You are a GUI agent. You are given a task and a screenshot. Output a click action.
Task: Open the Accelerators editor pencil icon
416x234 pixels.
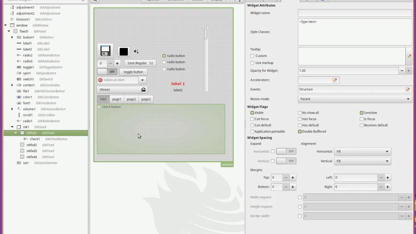pyautogui.click(x=335, y=80)
